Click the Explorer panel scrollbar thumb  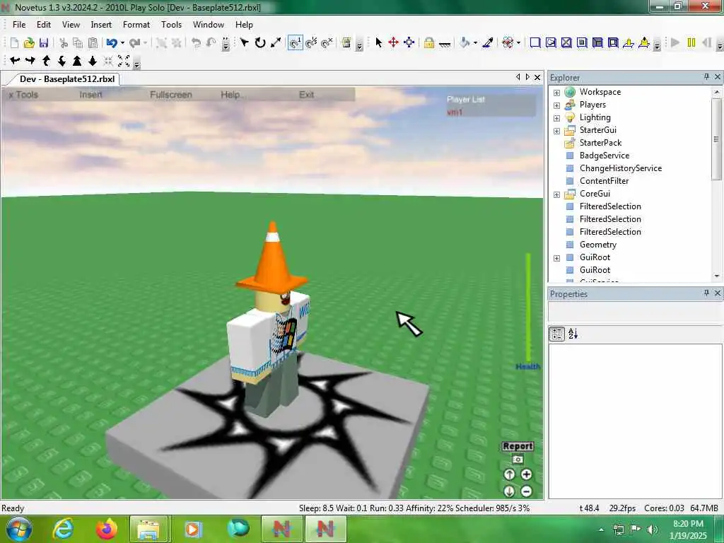[717, 139]
